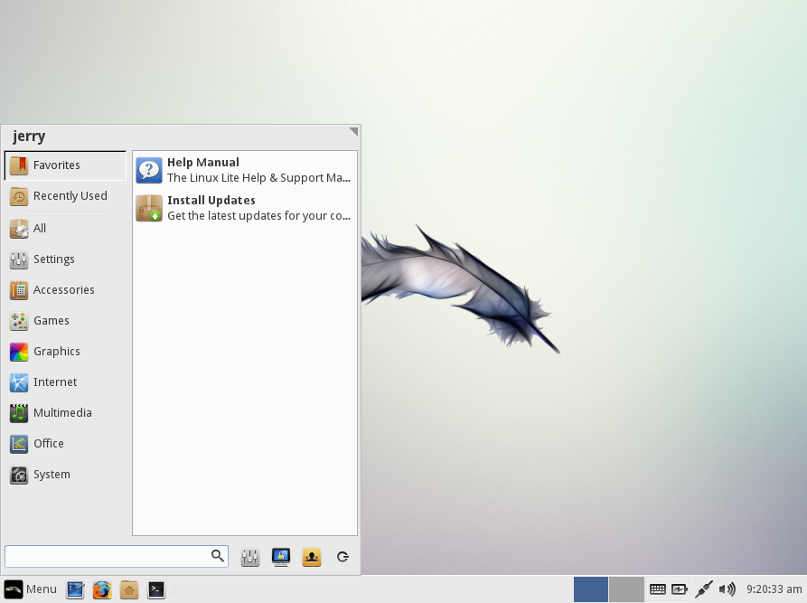Open the Home folder taskbar icon
The height and width of the screenshot is (603, 807).
(129, 589)
